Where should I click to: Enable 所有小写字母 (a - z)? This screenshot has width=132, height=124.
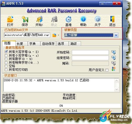[x=6, y=56]
